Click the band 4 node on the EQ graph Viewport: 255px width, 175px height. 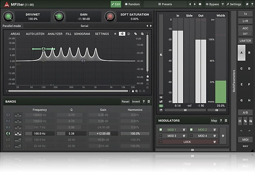(x=44, y=49)
